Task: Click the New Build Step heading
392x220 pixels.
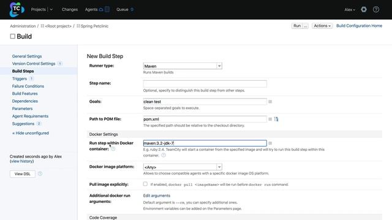Action: (x=105, y=56)
